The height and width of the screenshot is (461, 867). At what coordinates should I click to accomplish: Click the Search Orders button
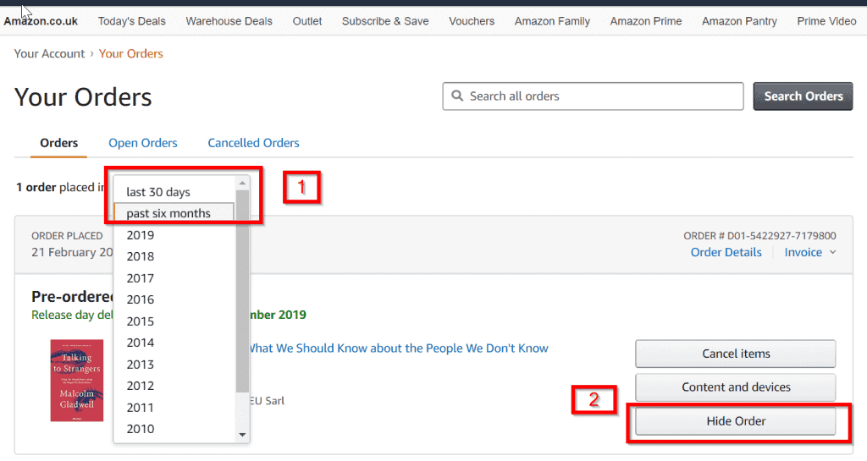803,96
